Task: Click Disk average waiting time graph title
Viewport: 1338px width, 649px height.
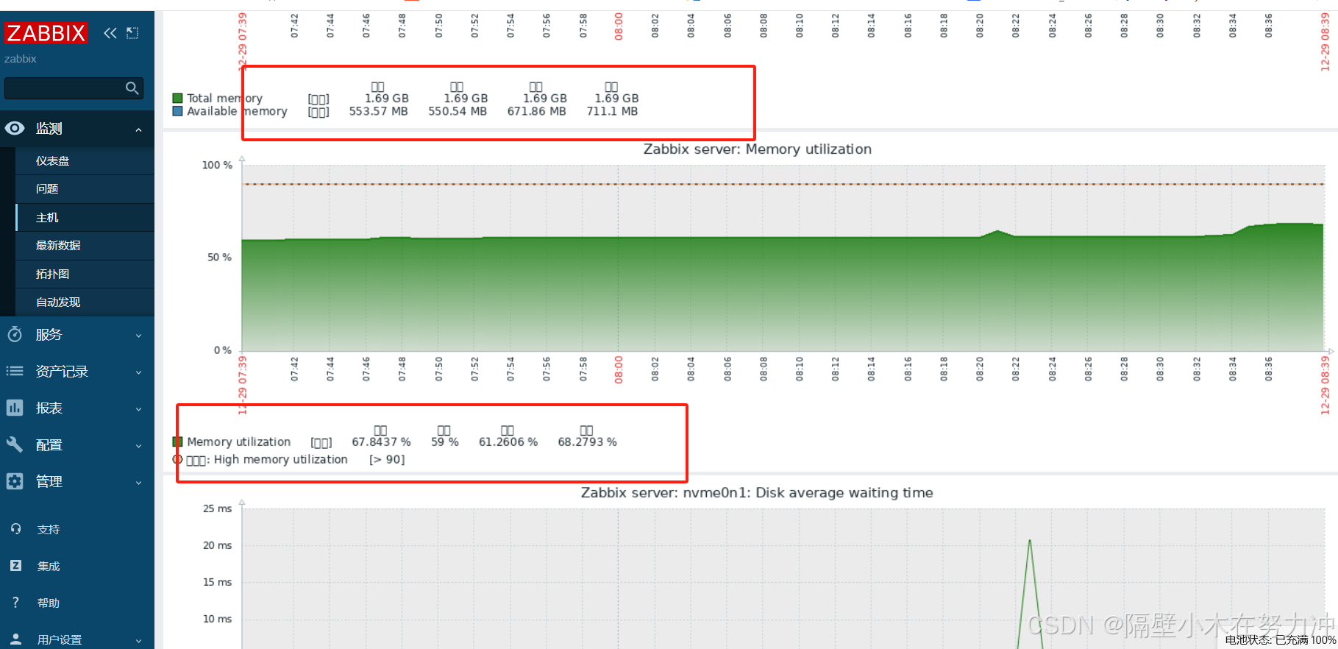Action: [x=757, y=493]
